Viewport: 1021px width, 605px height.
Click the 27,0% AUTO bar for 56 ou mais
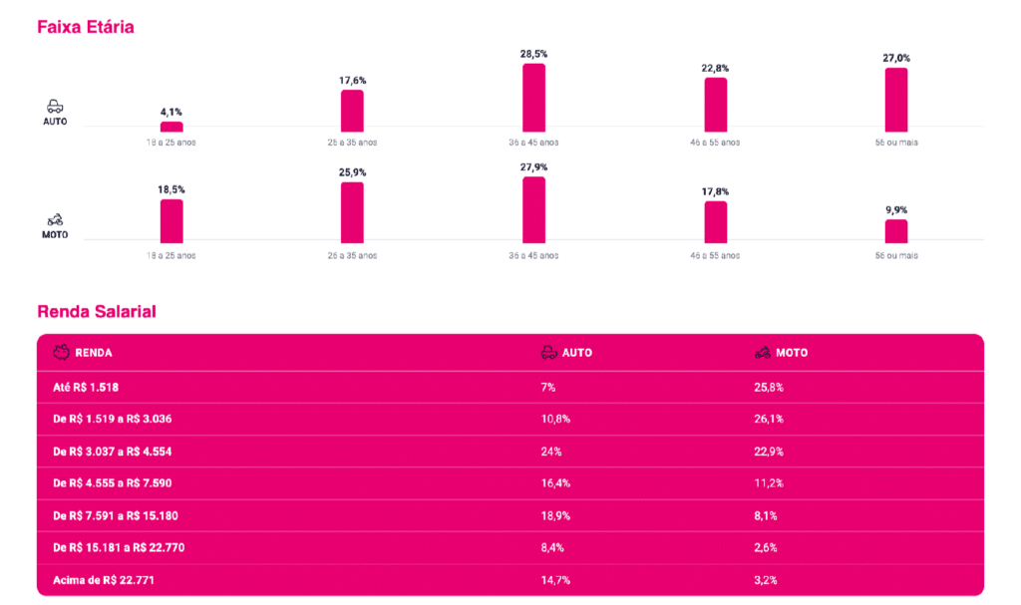coord(896,100)
